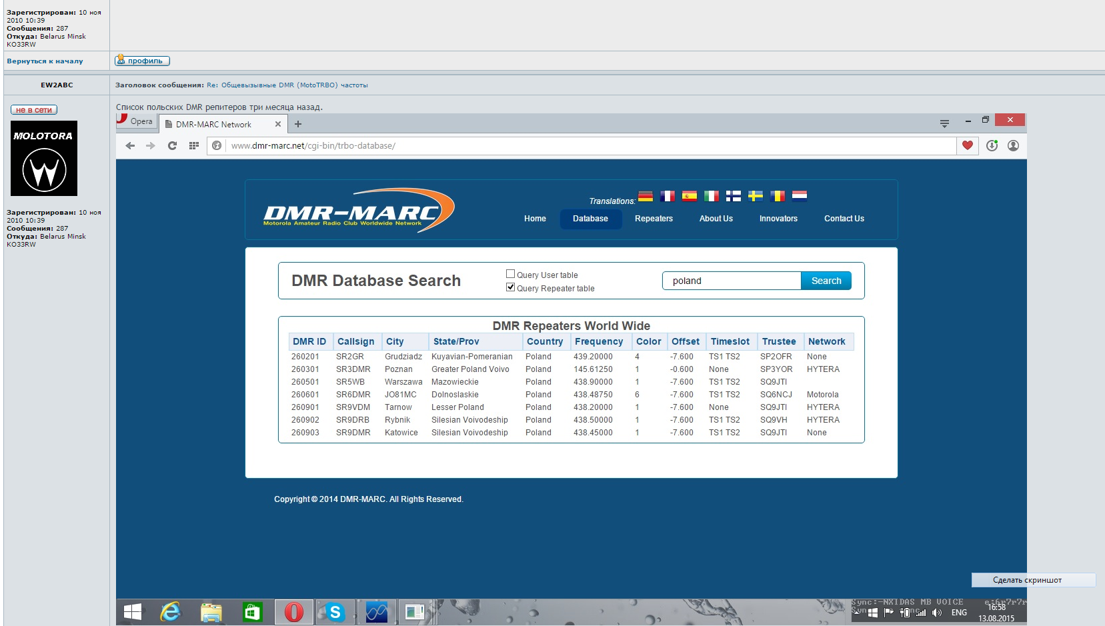
Task: Toggle the Query Repeater table checkbox
Action: pos(511,287)
